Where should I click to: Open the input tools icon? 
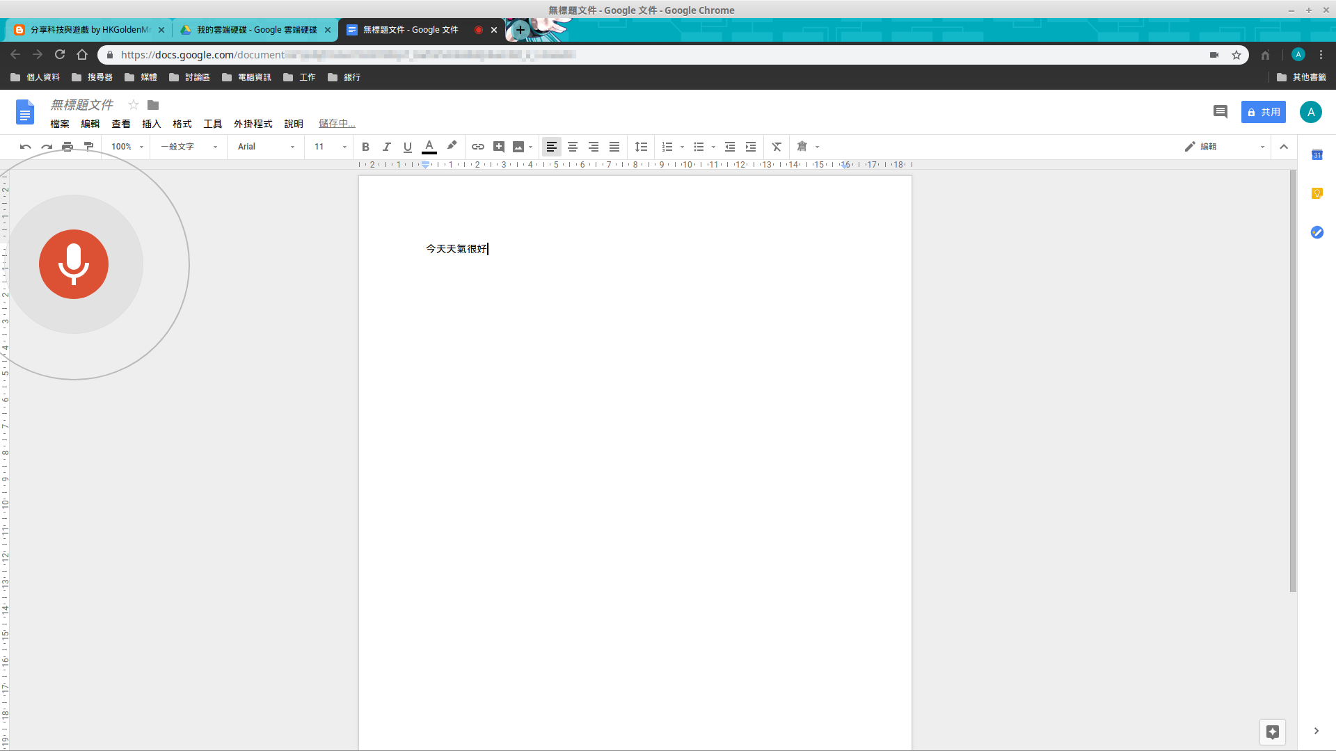[x=802, y=146]
